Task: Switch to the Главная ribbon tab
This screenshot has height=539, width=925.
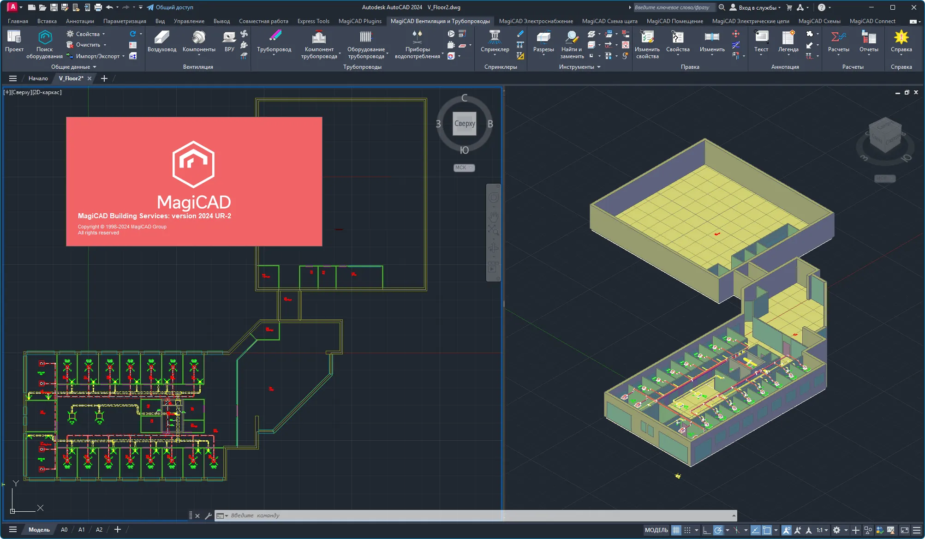Action: pyautogui.click(x=18, y=21)
